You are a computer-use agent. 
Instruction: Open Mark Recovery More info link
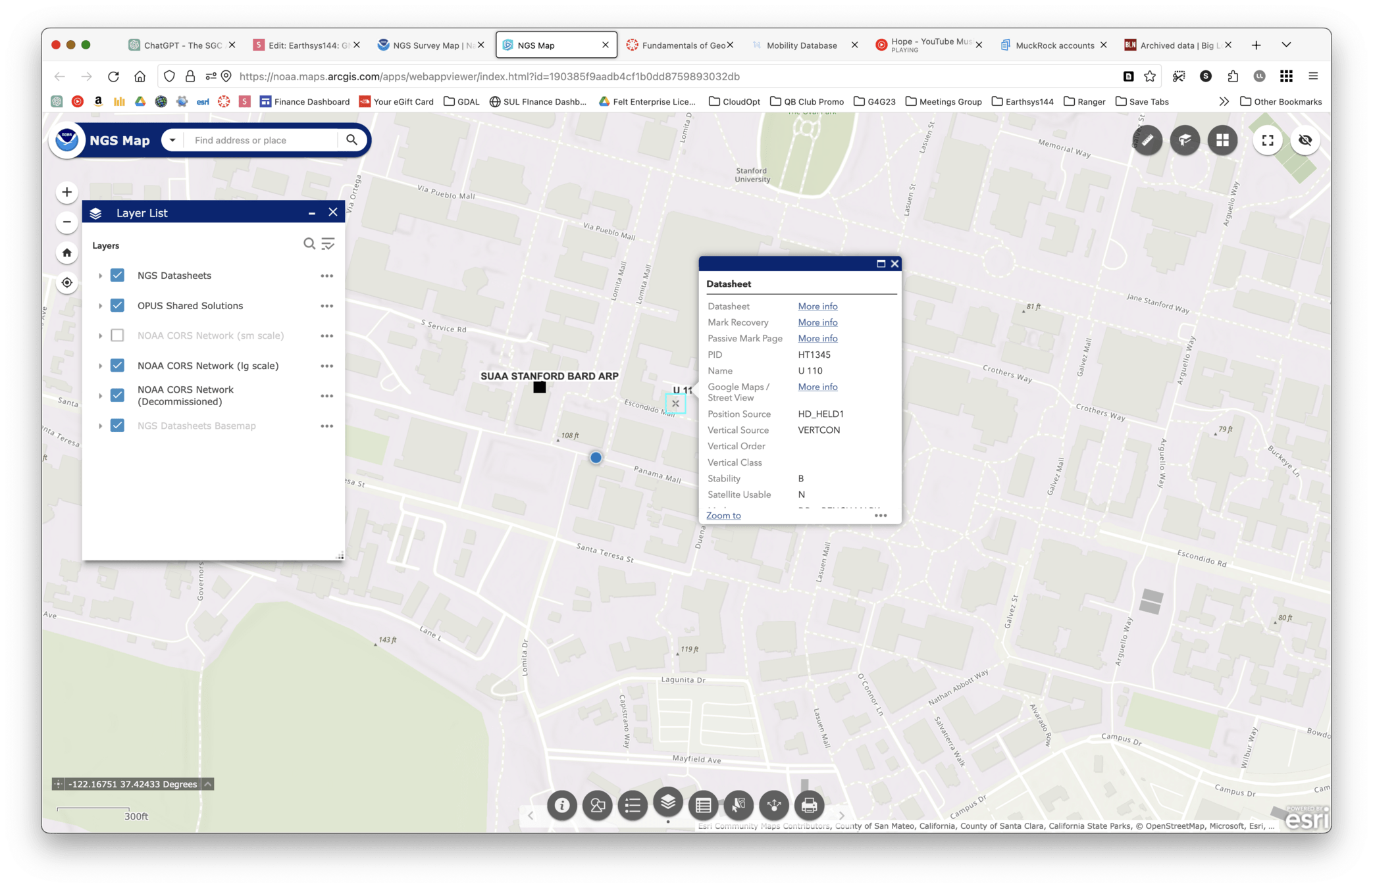pos(817,322)
